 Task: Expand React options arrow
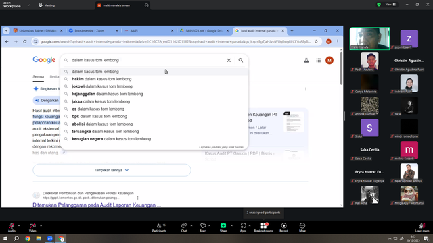tap(209, 225)
